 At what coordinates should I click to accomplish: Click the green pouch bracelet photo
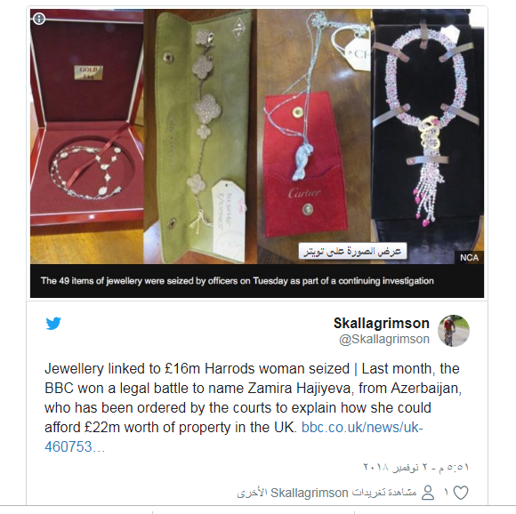coord(200,136)
